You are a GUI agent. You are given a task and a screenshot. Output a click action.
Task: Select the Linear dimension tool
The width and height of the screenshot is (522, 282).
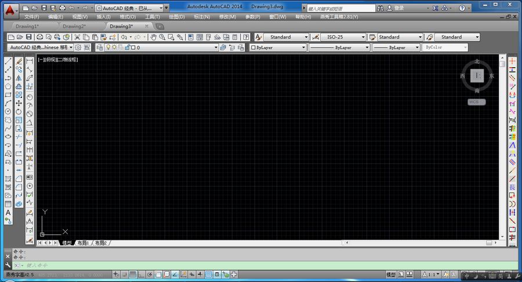pos(30,61)
